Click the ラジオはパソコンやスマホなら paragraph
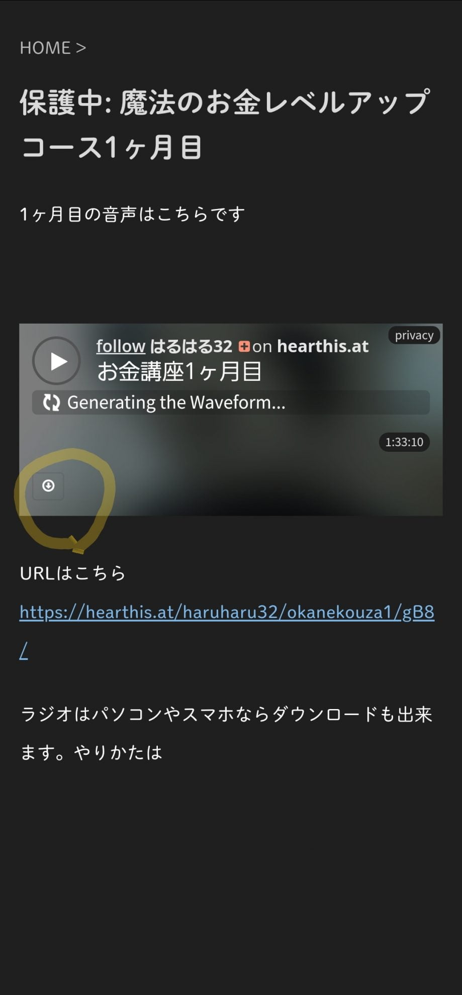The height and width of the screenshot is (995, 462). tap(226, 733)
